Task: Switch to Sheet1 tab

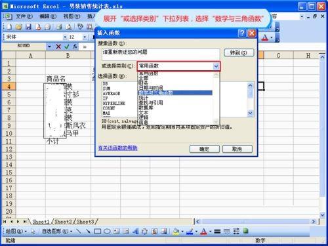Action: [x=41, y=222]
